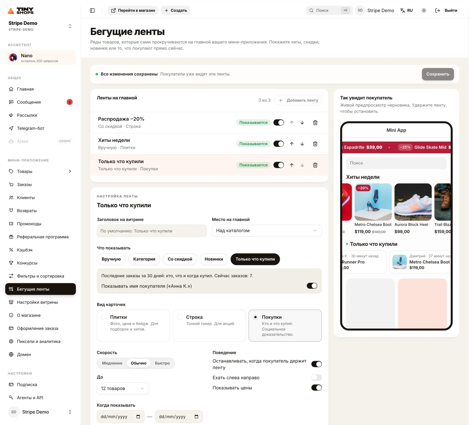471x425 pixels.
Task: Open calendar picker of the end date
Action: click(x=196, y=417)
